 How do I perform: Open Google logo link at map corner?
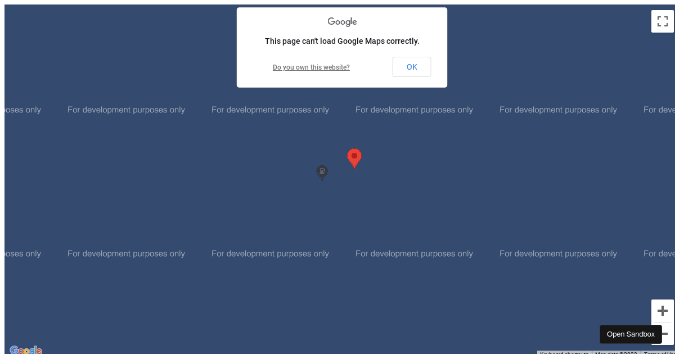pos(26,350)
